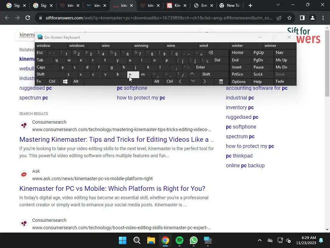Toggle the Caps key on keyboard
Image resolution: width=330 pixels, height=248 pixels.
point(47,67)
